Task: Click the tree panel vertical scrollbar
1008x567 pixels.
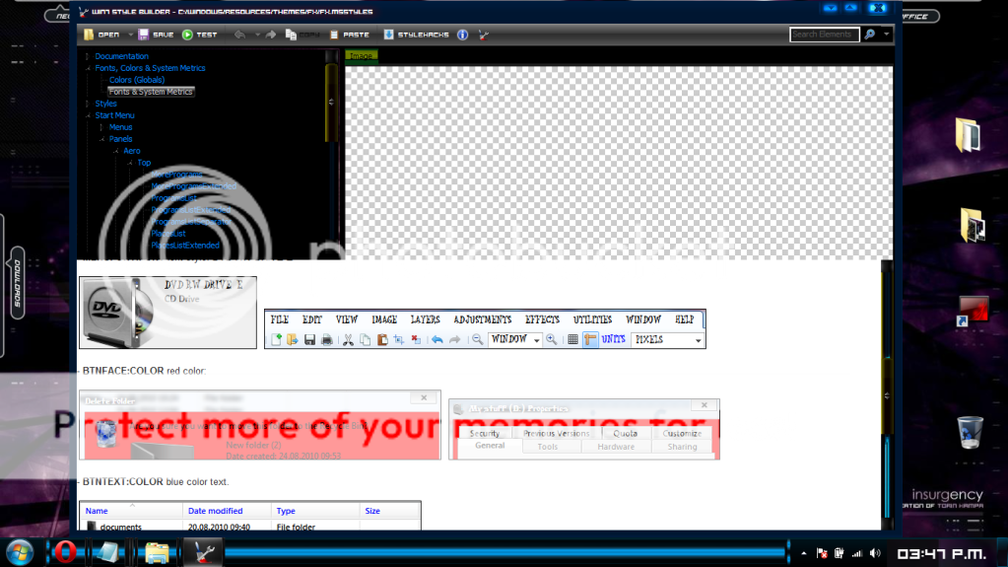Action: 332,101
